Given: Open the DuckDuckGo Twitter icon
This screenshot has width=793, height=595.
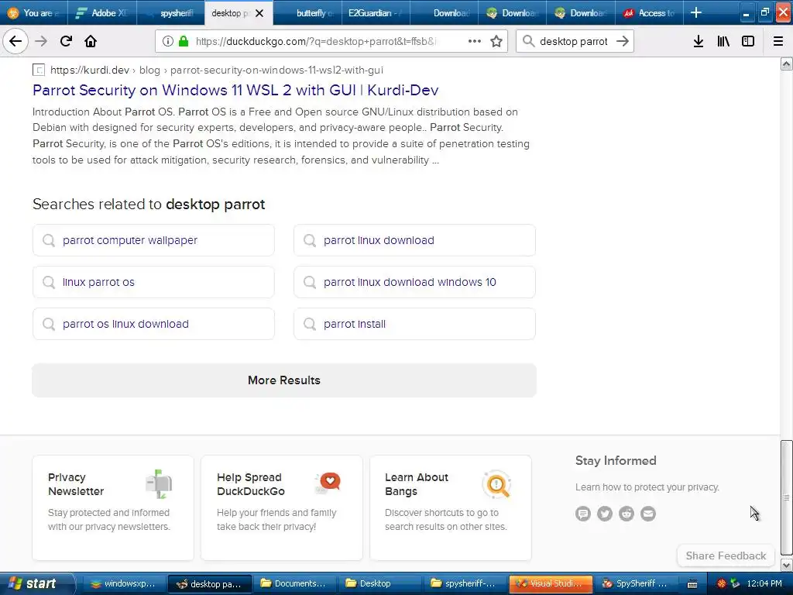Looking at the screenshot, I should tap(605, 514).
